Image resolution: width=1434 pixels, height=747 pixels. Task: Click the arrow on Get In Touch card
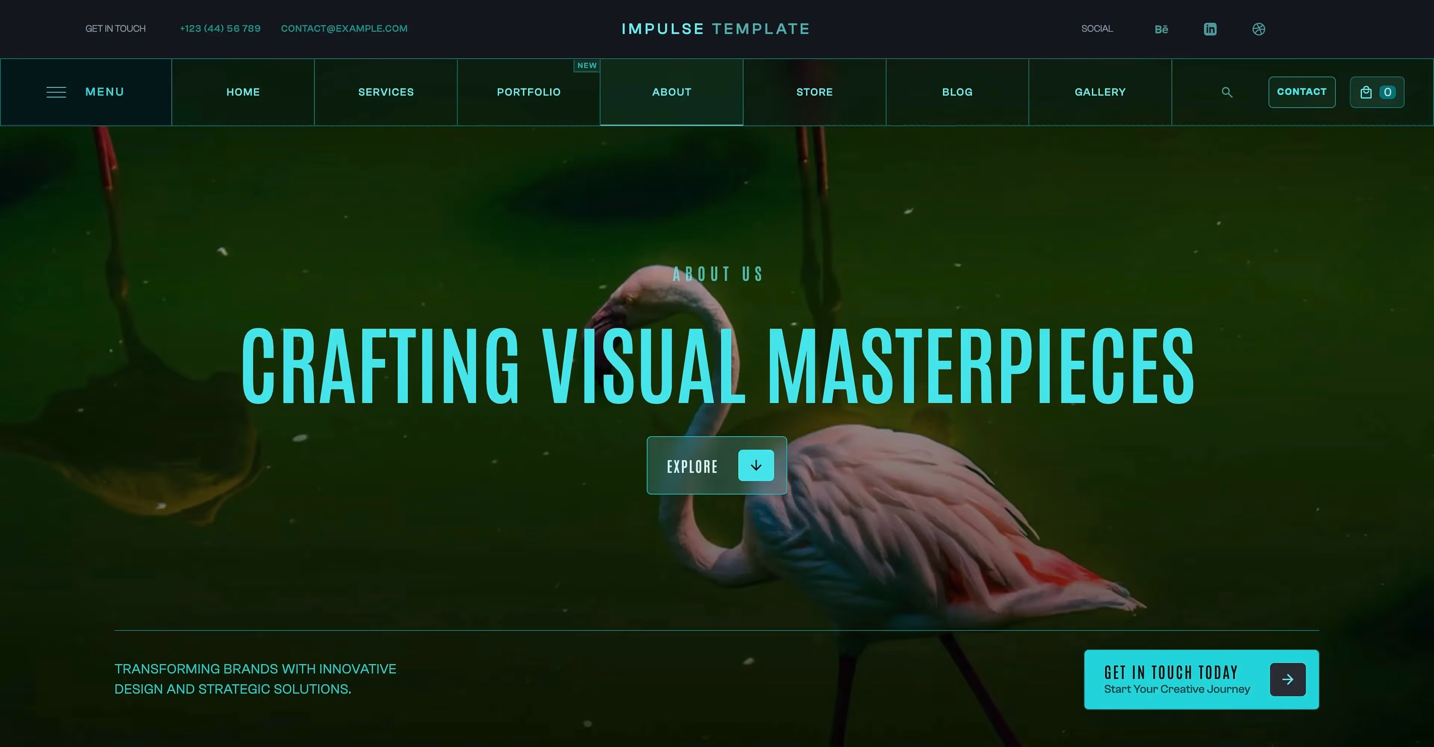1288,679
